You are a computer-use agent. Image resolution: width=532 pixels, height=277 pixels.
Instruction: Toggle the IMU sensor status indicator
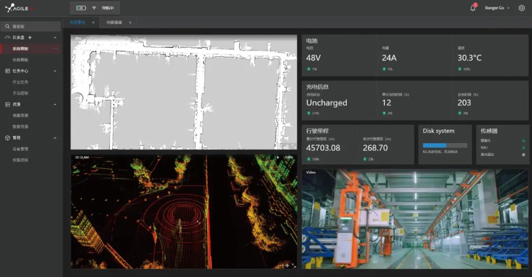pos(523,148)
